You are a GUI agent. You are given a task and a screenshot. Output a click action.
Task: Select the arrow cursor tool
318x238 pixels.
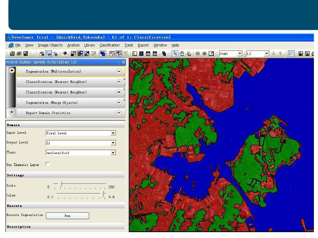pyautogui.click(x=175, y=53)
